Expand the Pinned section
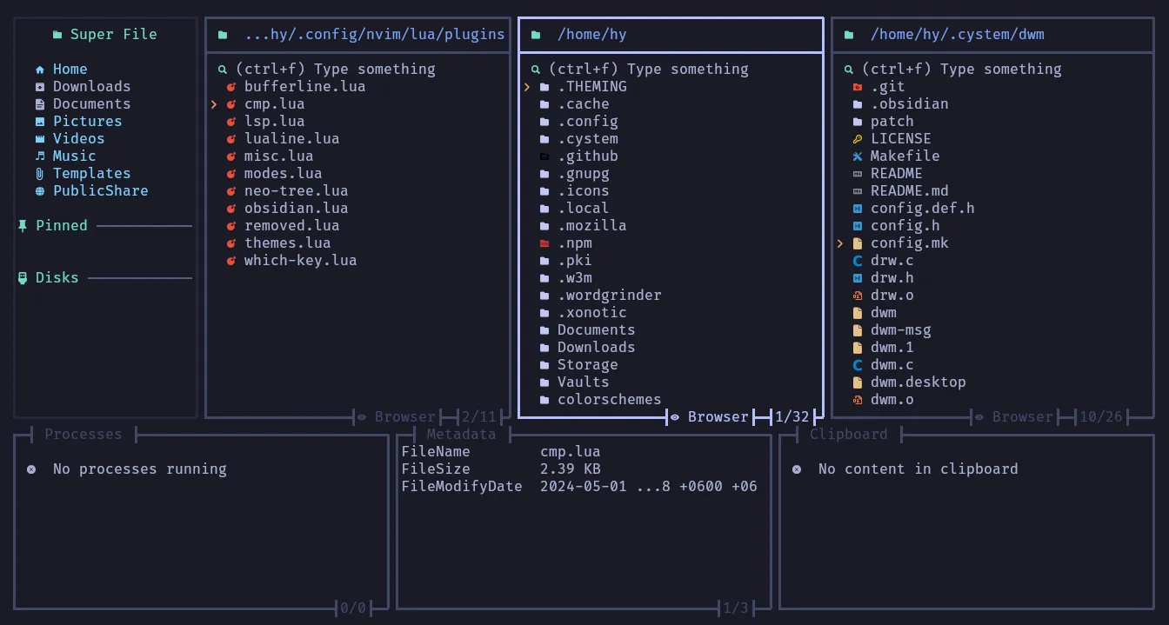This screenshot has width=1169, height=625. [61, 225]
